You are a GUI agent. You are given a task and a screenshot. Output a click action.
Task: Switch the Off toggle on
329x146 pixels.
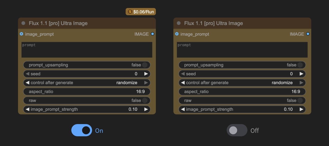pyautogui.click(x=237, y=130)
